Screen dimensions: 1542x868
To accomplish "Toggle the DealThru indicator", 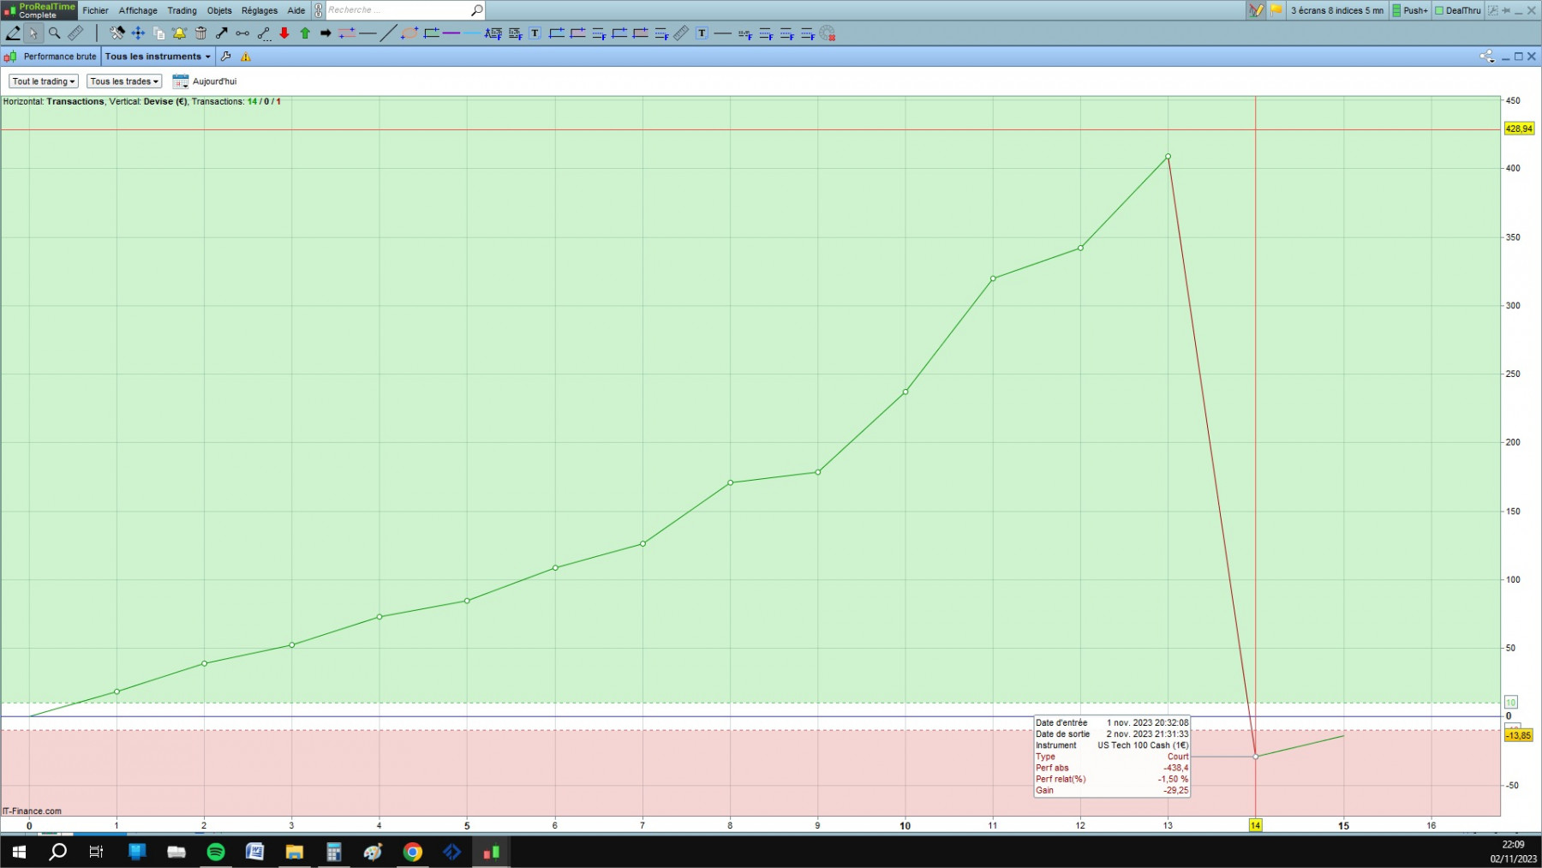I will [1458, 10].
